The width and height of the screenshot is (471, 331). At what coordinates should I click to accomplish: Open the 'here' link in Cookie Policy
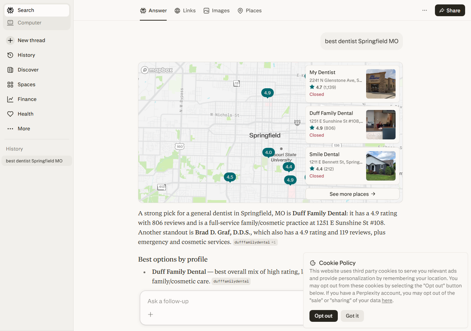point(387,300)
